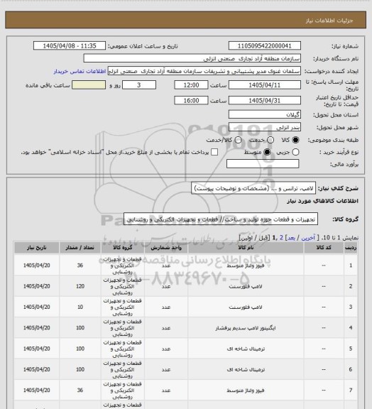The image size is (372, 409).
Task: Select row 3 item لامپ فلورسنت
Action: coord(246,307)
